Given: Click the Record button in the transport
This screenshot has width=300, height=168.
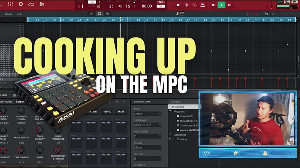Looking at the screenshot, I should 178,5.
